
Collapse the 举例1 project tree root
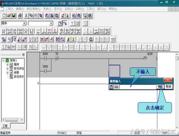tap(3, 60)
